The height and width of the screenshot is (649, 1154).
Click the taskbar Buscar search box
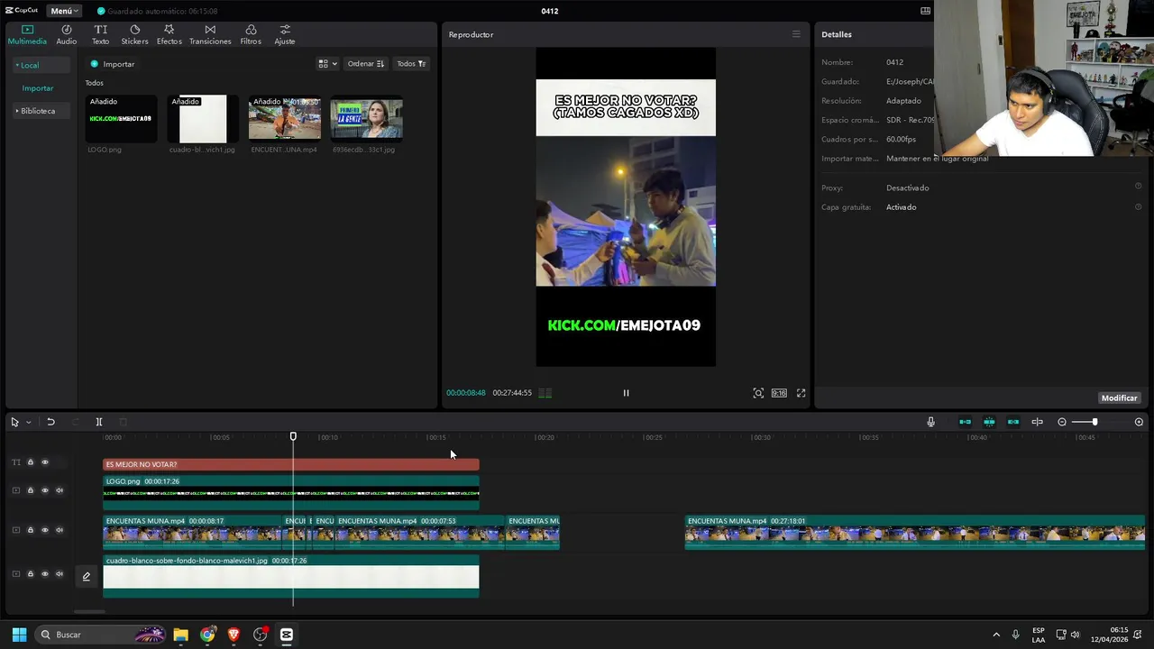[99, 635]
